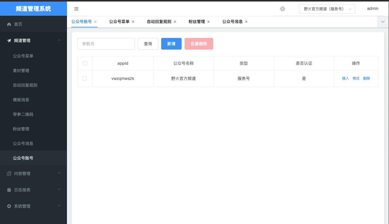Close the 公众号菜单 tab with its X
389x224 pixels.
[x=133, y=22]
